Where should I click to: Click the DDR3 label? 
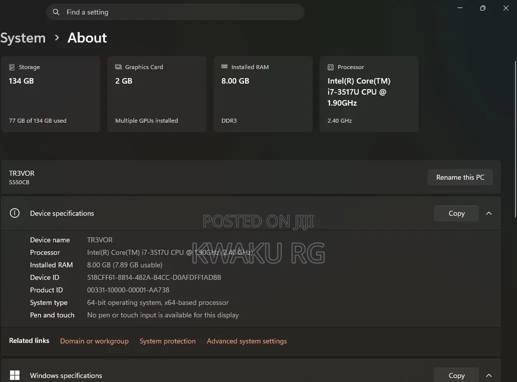[229, 121]
